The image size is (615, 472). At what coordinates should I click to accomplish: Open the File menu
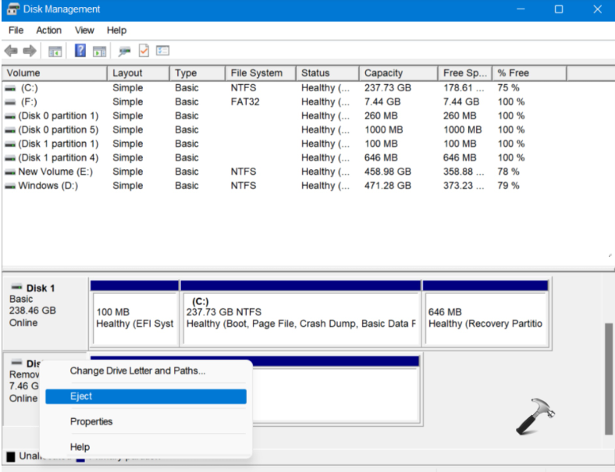(16, 30)
